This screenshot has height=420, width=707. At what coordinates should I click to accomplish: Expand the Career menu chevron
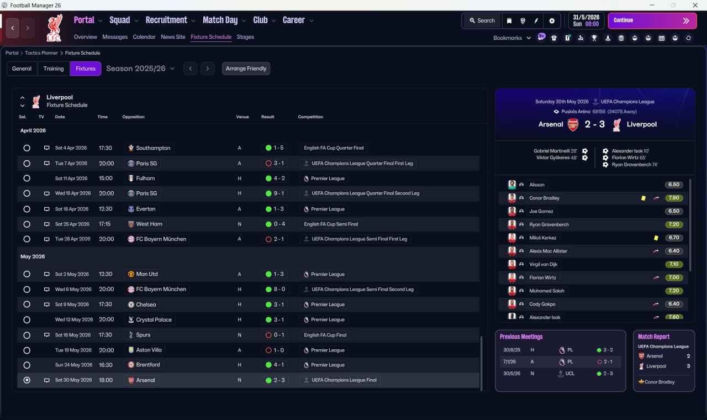[312, 21]
